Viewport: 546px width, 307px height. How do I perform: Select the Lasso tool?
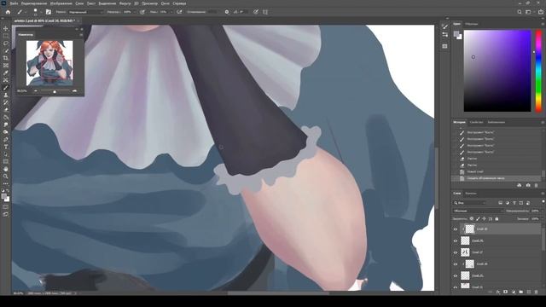click(6, 43)
